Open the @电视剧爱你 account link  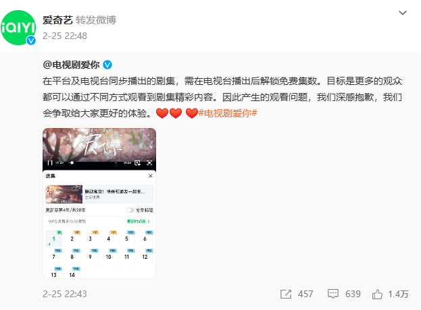point(71,65)
